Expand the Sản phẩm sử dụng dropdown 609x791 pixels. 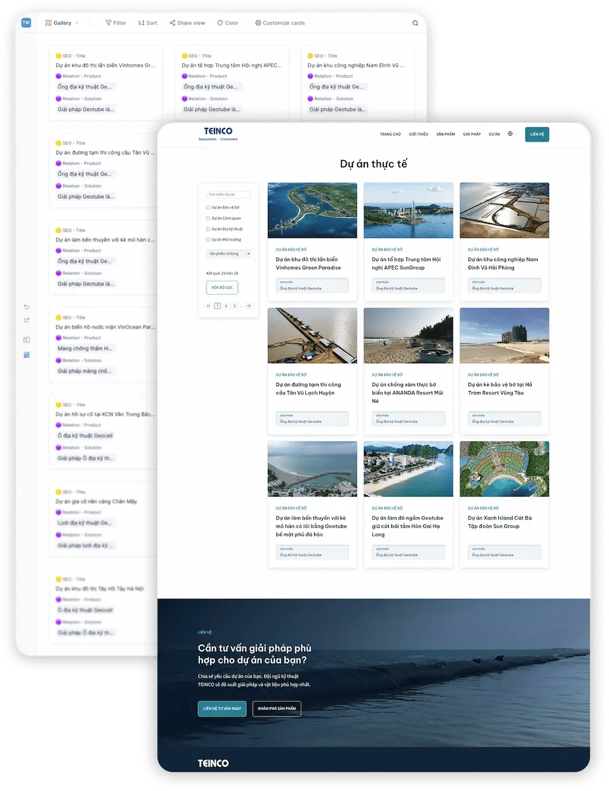tap(229, 253)
